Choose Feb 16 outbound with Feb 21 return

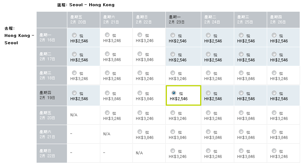coord(107,35)
